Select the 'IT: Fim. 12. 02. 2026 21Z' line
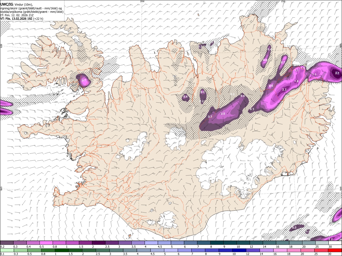The height and width of the screenshot is (256, 342). pyautogui.click(x=17, y=15)
